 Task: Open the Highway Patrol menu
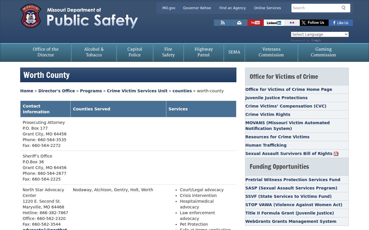pos(204,52)
